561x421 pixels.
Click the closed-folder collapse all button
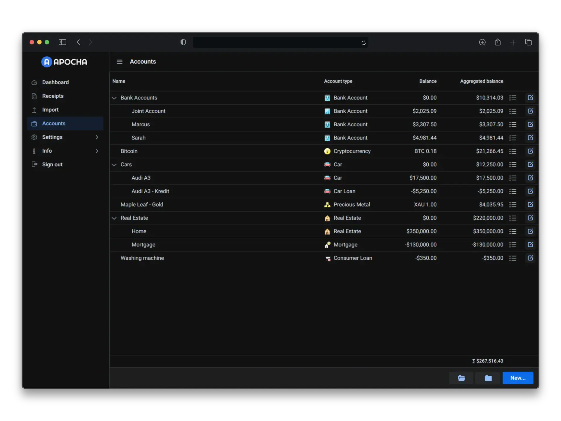point(488,378)
